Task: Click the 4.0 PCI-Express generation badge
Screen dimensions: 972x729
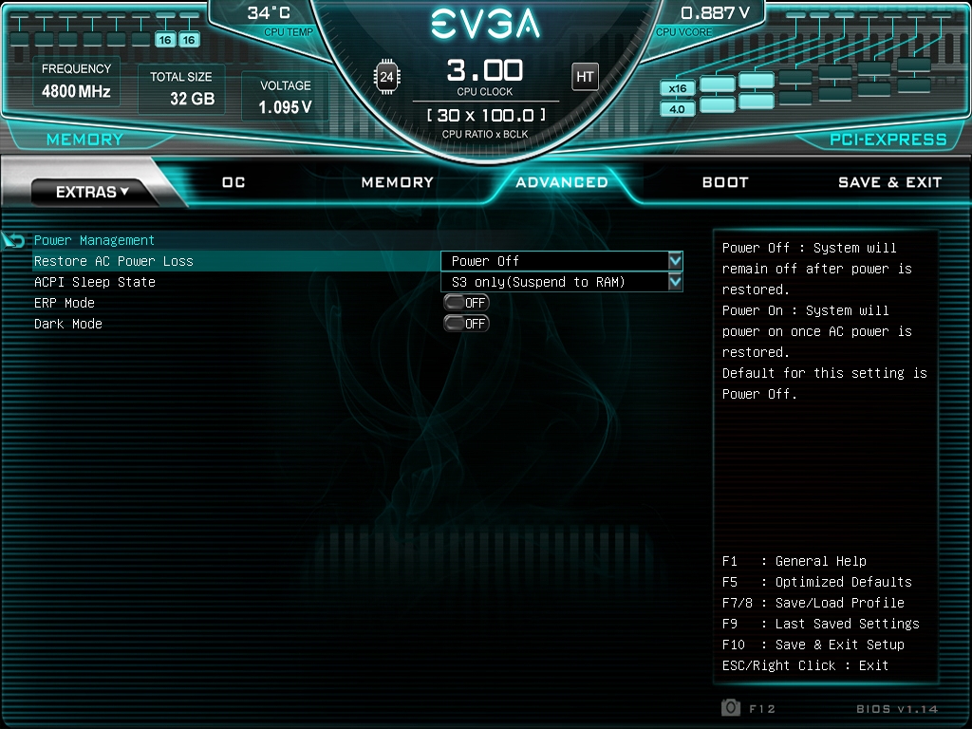Action: point(678,109)
